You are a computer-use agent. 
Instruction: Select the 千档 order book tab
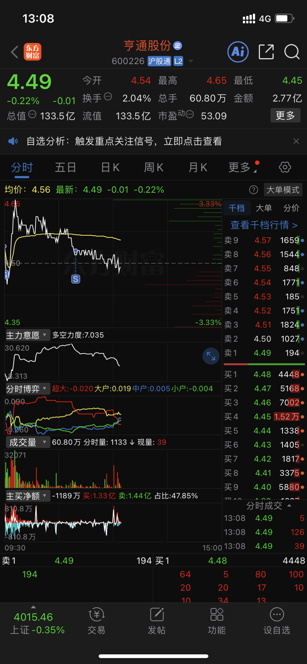click(x=237, y=208)
